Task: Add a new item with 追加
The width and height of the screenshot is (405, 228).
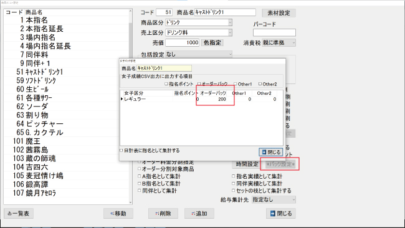Action: [x=199, y=214]
